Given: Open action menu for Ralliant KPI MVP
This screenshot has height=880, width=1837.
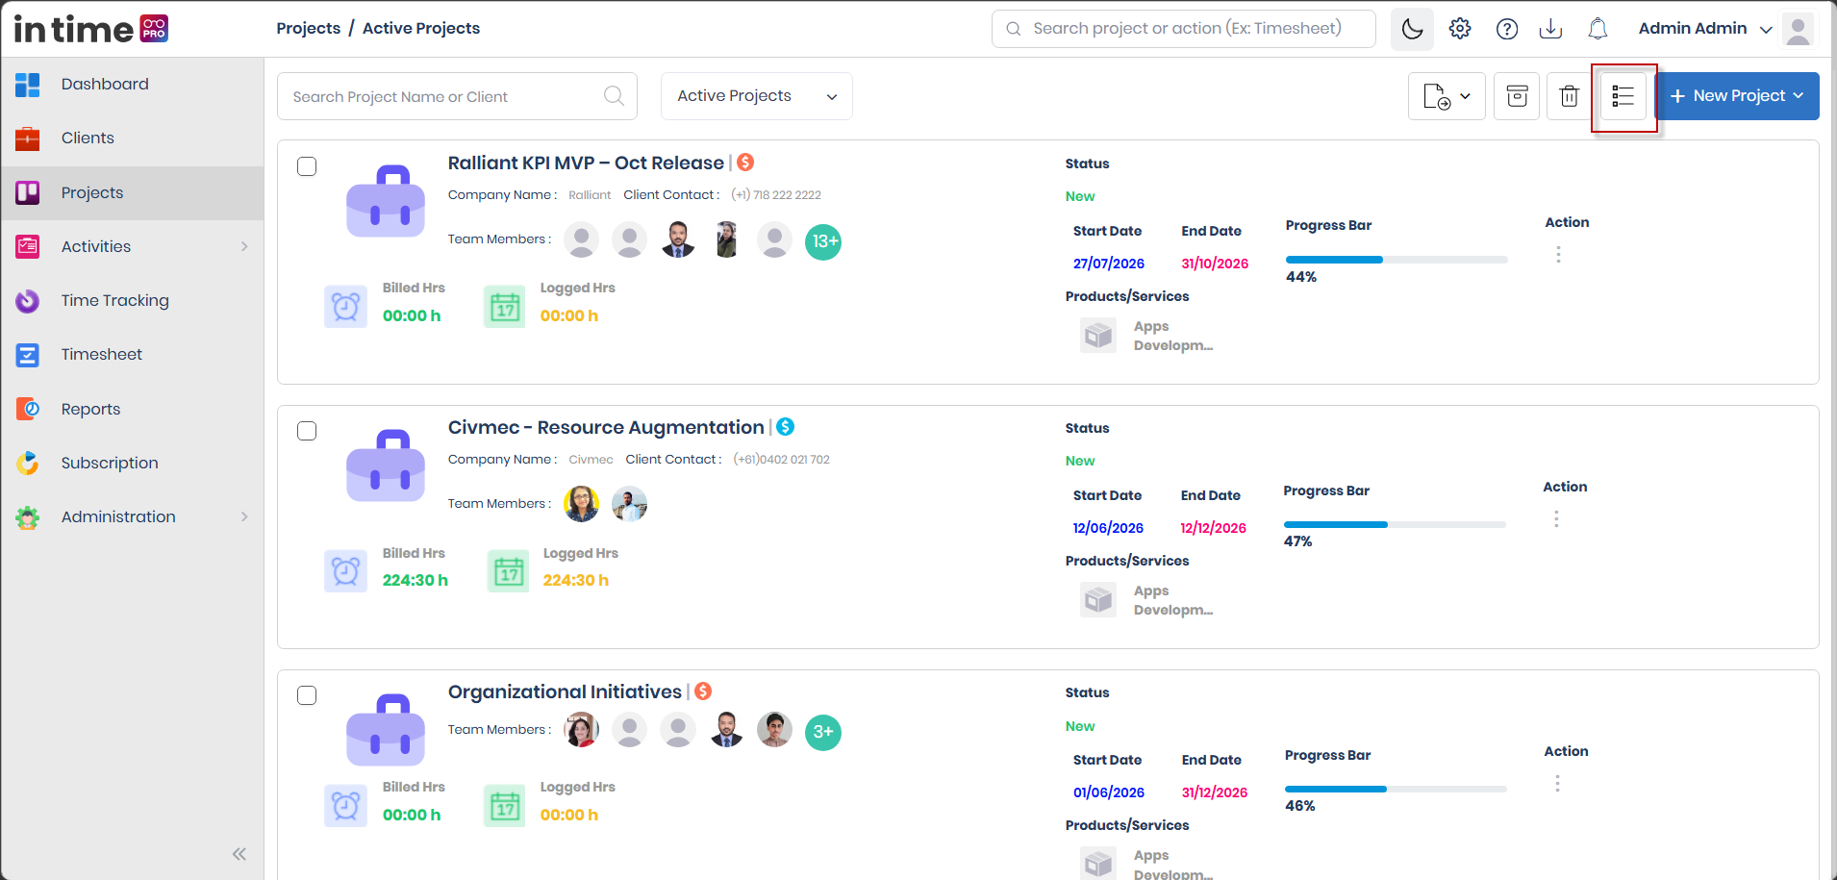Looking at the screenshot, I should (x=1558, y=255).
